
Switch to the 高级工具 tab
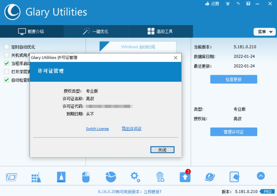[x=160, y=31]
